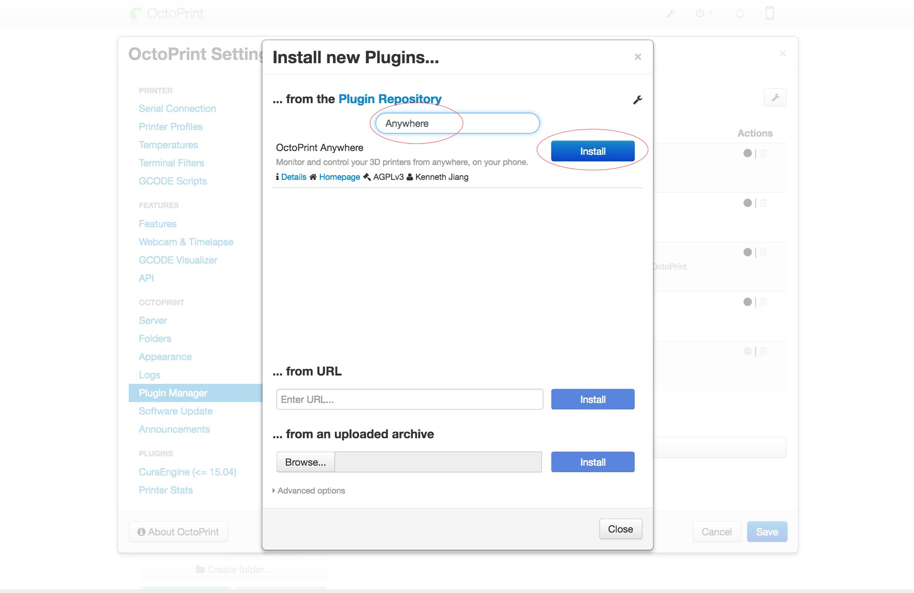This screenshot has width=914, height=593.
Task: Click Create folder button behind dialogs
Action: click(x=233, y=569)
